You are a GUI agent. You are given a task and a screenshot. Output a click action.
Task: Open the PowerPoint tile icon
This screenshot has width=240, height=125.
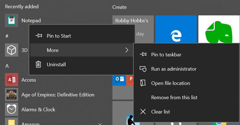tap(130, 80)
